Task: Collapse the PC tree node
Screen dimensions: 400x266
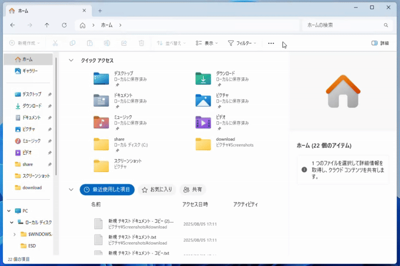Action: [9, 211]
